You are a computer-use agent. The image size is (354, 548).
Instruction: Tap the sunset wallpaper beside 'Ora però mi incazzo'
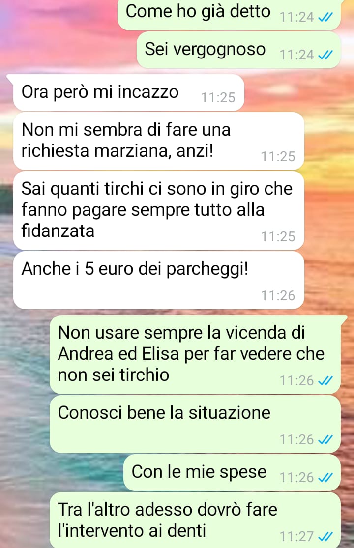297,92
